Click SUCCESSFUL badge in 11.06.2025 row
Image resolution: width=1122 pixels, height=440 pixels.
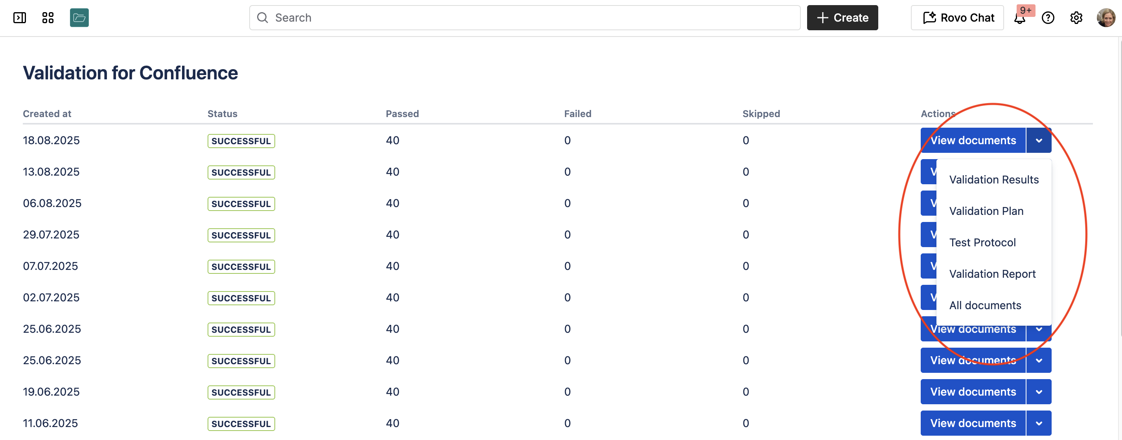241,424
